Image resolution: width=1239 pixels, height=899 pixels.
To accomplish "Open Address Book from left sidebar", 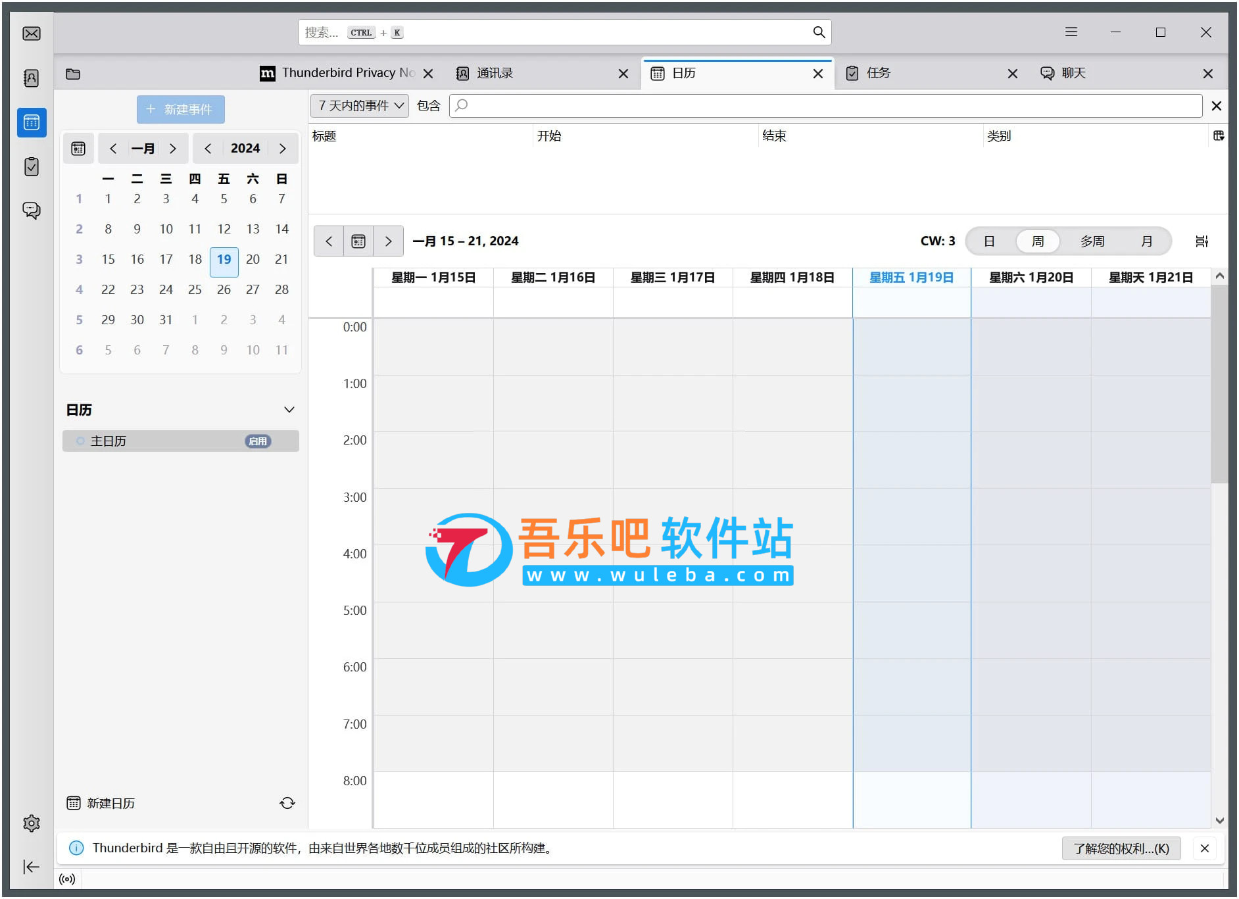I will 32,78.
